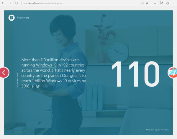The image size is (177, 139).
Task: Refresh the current page
Action: pos(16,3)
